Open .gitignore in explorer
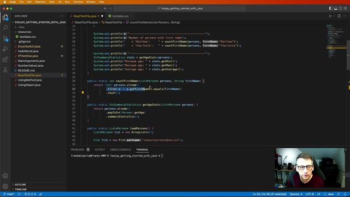Viewport: 350px width, 197px height. coord(24,42)
